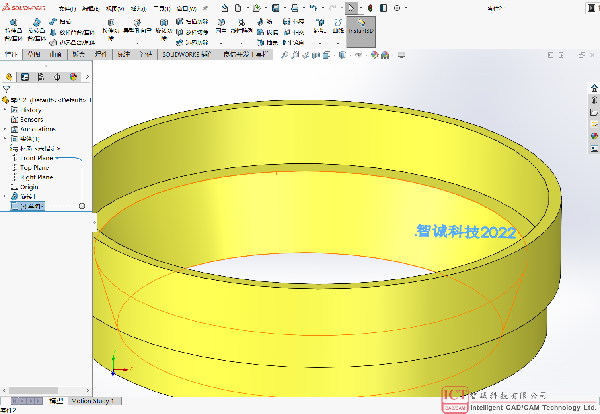
Task: Expand the 旋转1 feature node
Action: point(5,196)
